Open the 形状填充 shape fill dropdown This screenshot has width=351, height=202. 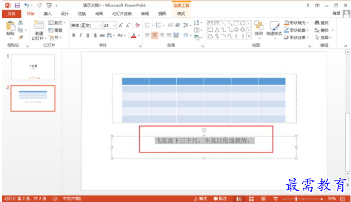pyautogui.click(x=296, y=23)
